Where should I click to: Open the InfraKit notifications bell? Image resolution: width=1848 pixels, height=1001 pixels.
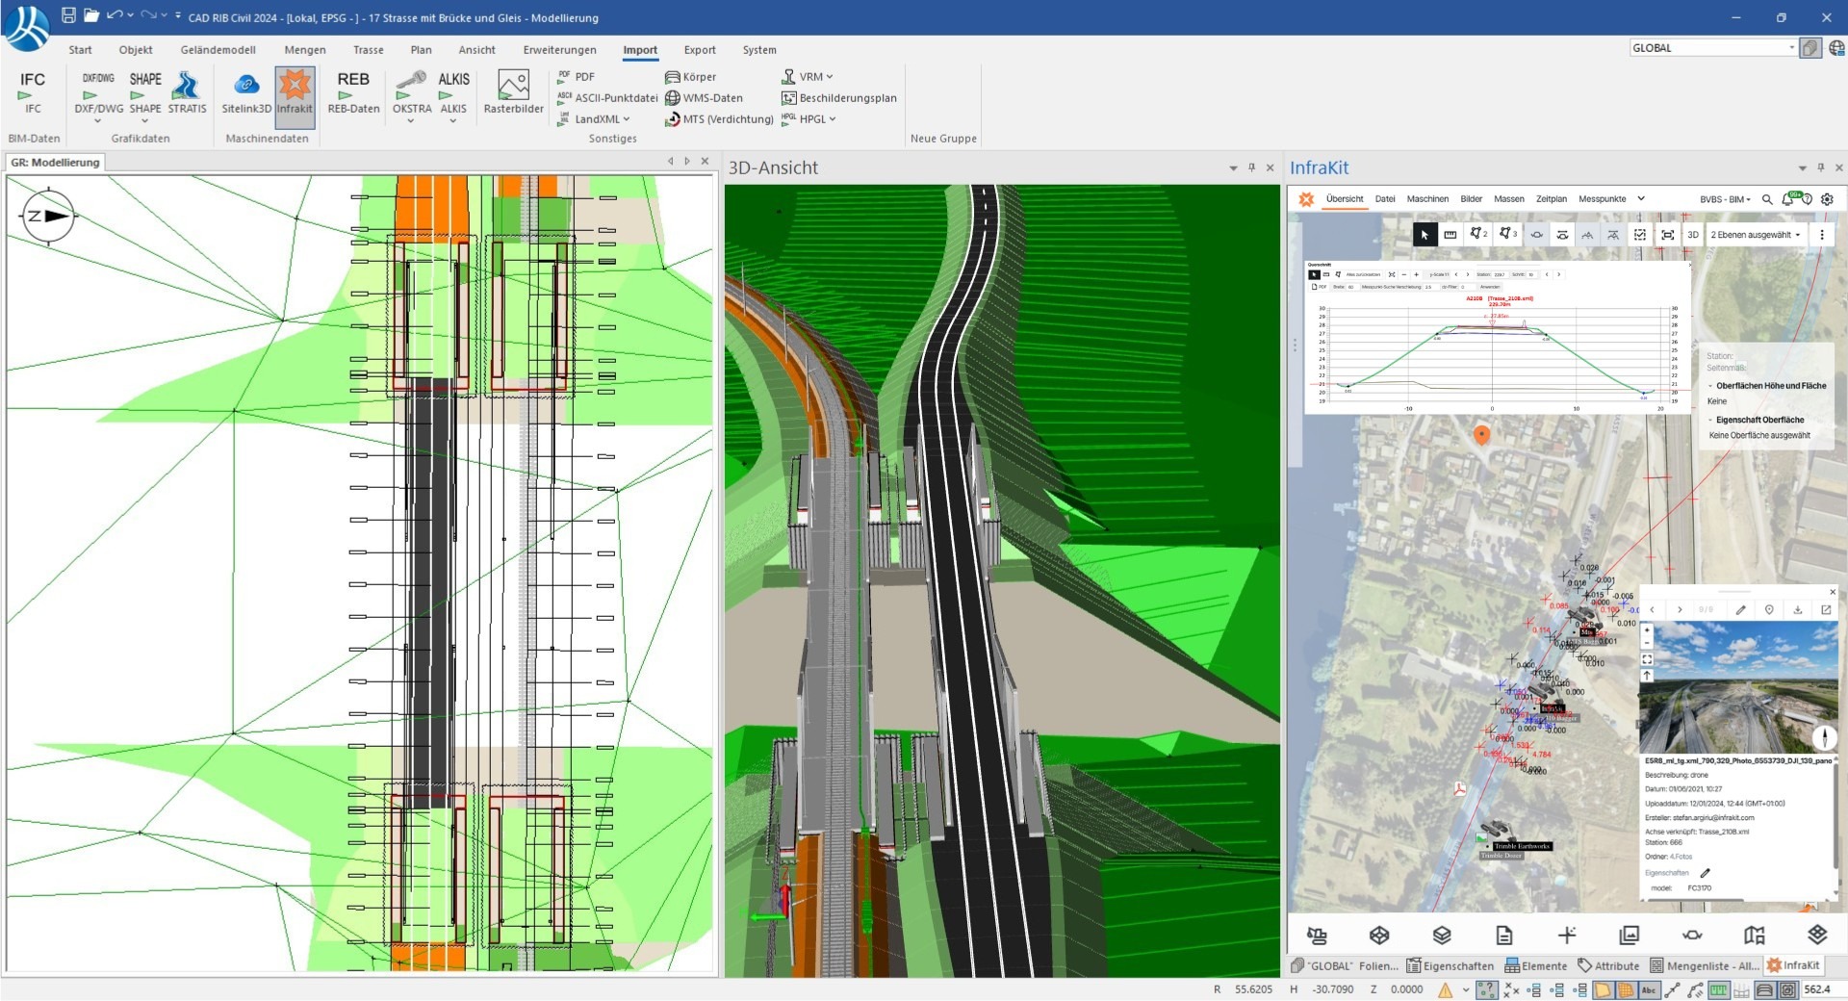click(1788, 199)
